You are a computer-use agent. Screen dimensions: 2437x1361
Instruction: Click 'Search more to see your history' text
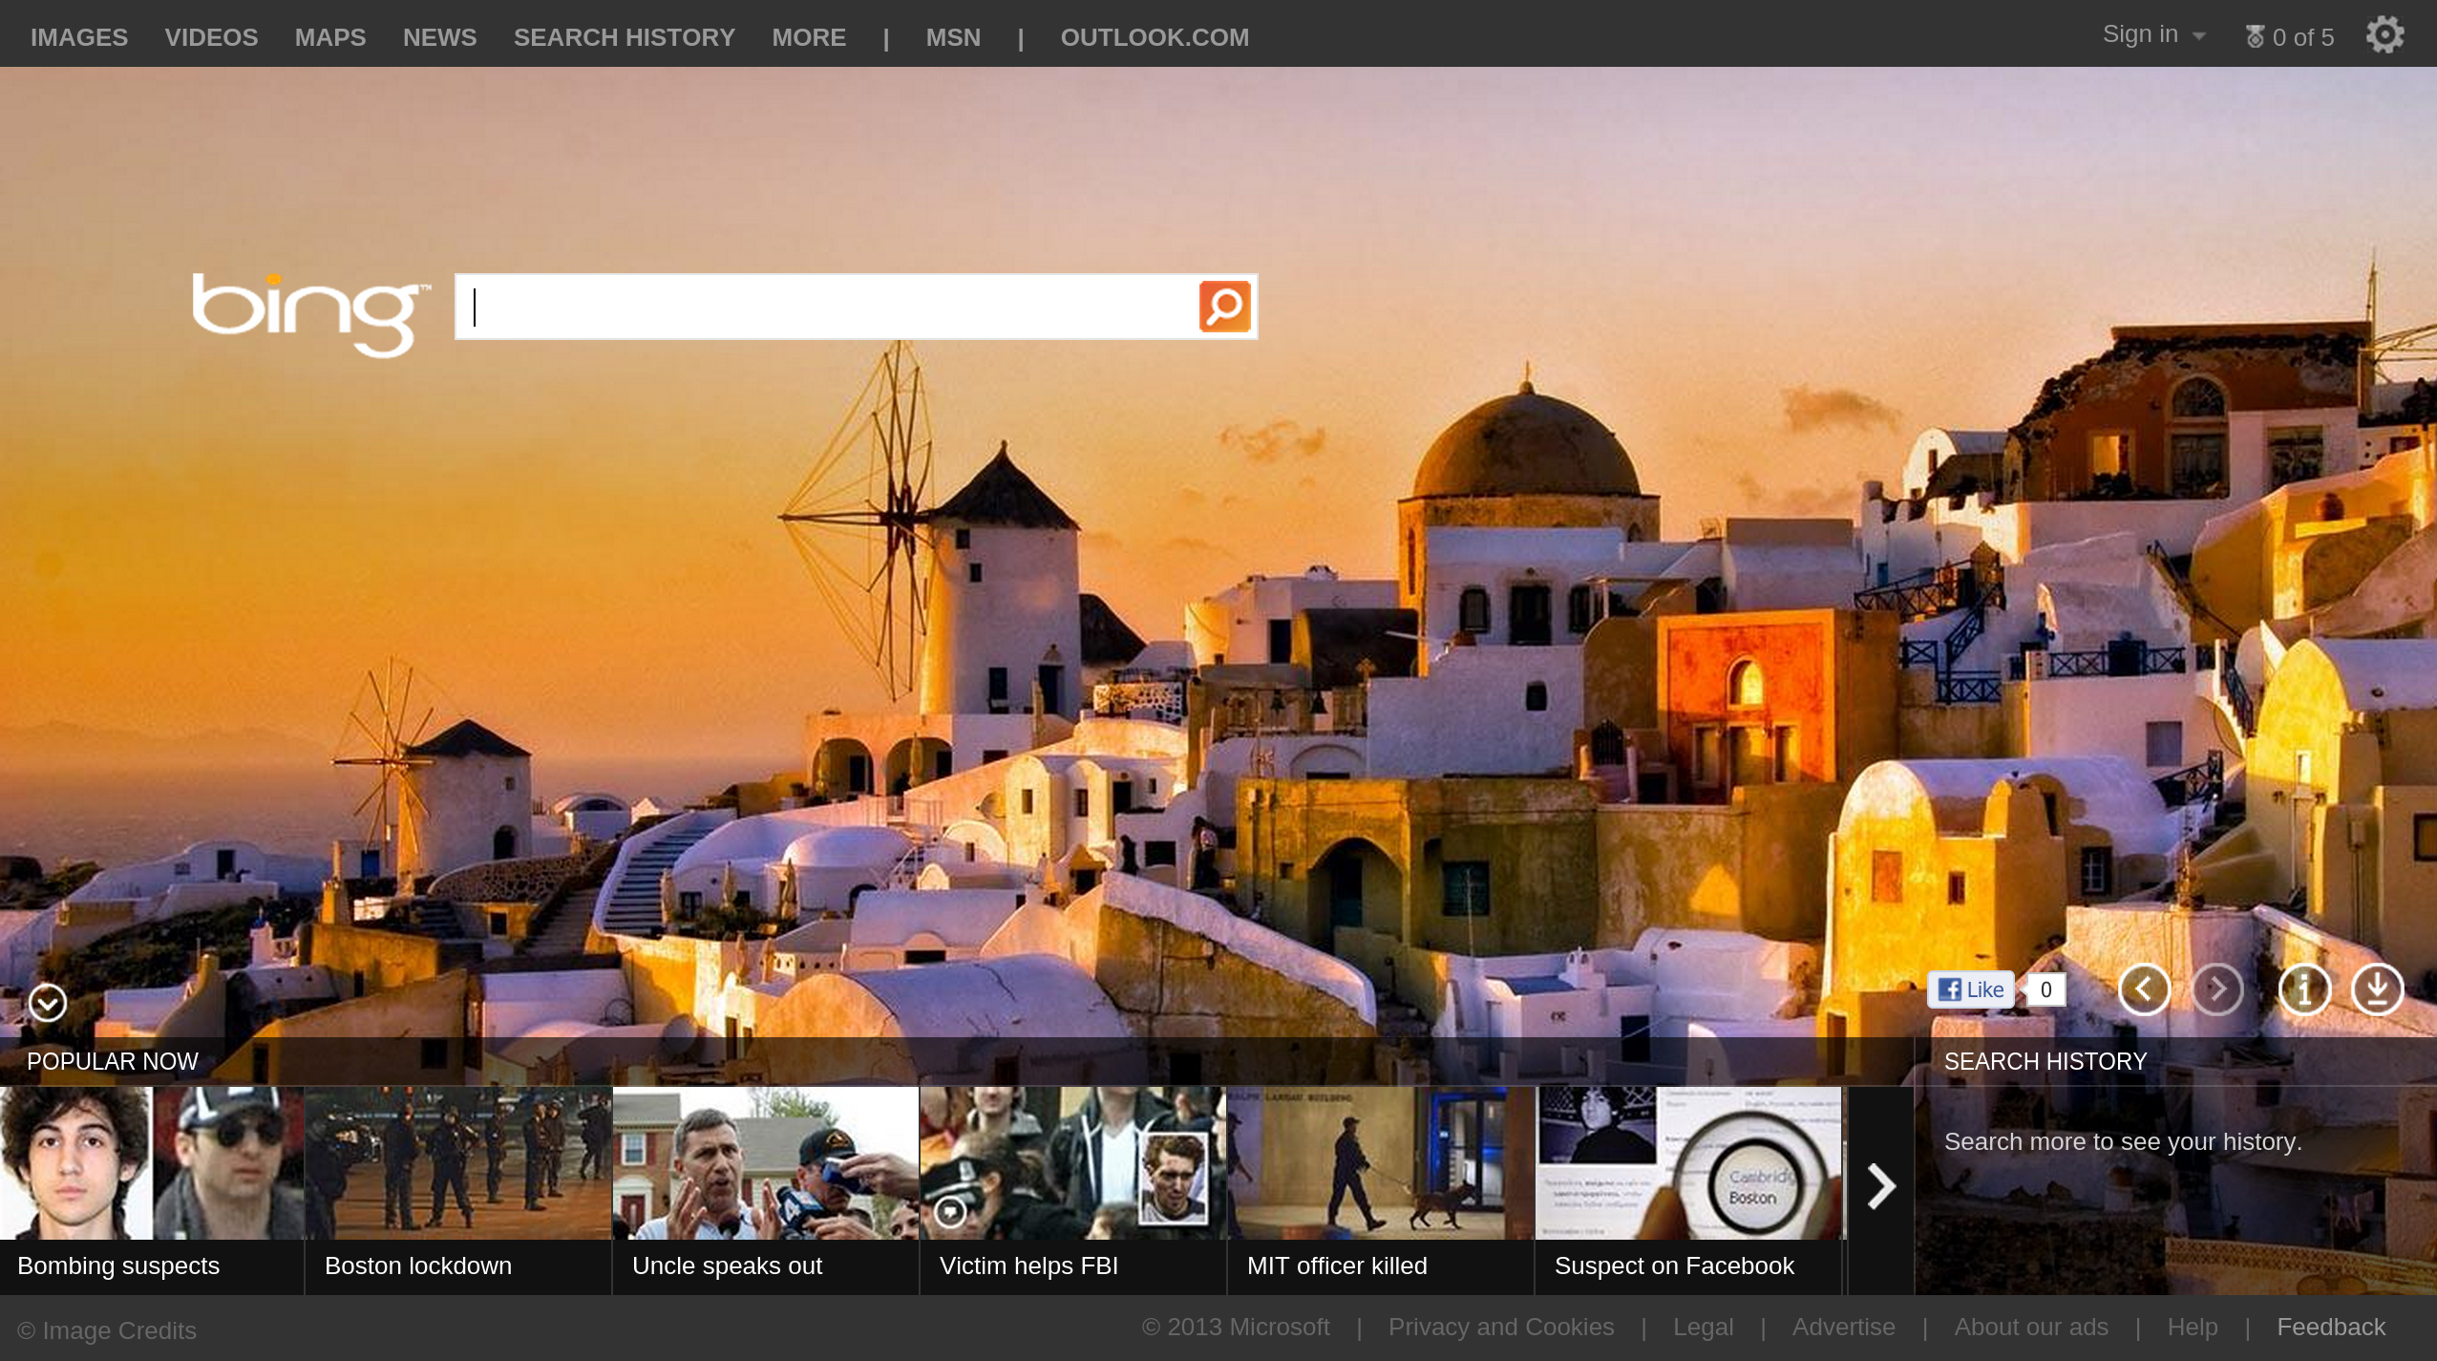(x=2123, y=1142)
